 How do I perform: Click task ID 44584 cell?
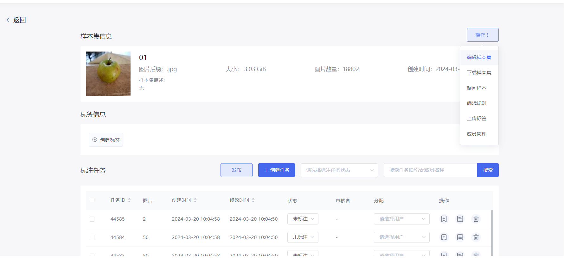(x=118, y=237)
